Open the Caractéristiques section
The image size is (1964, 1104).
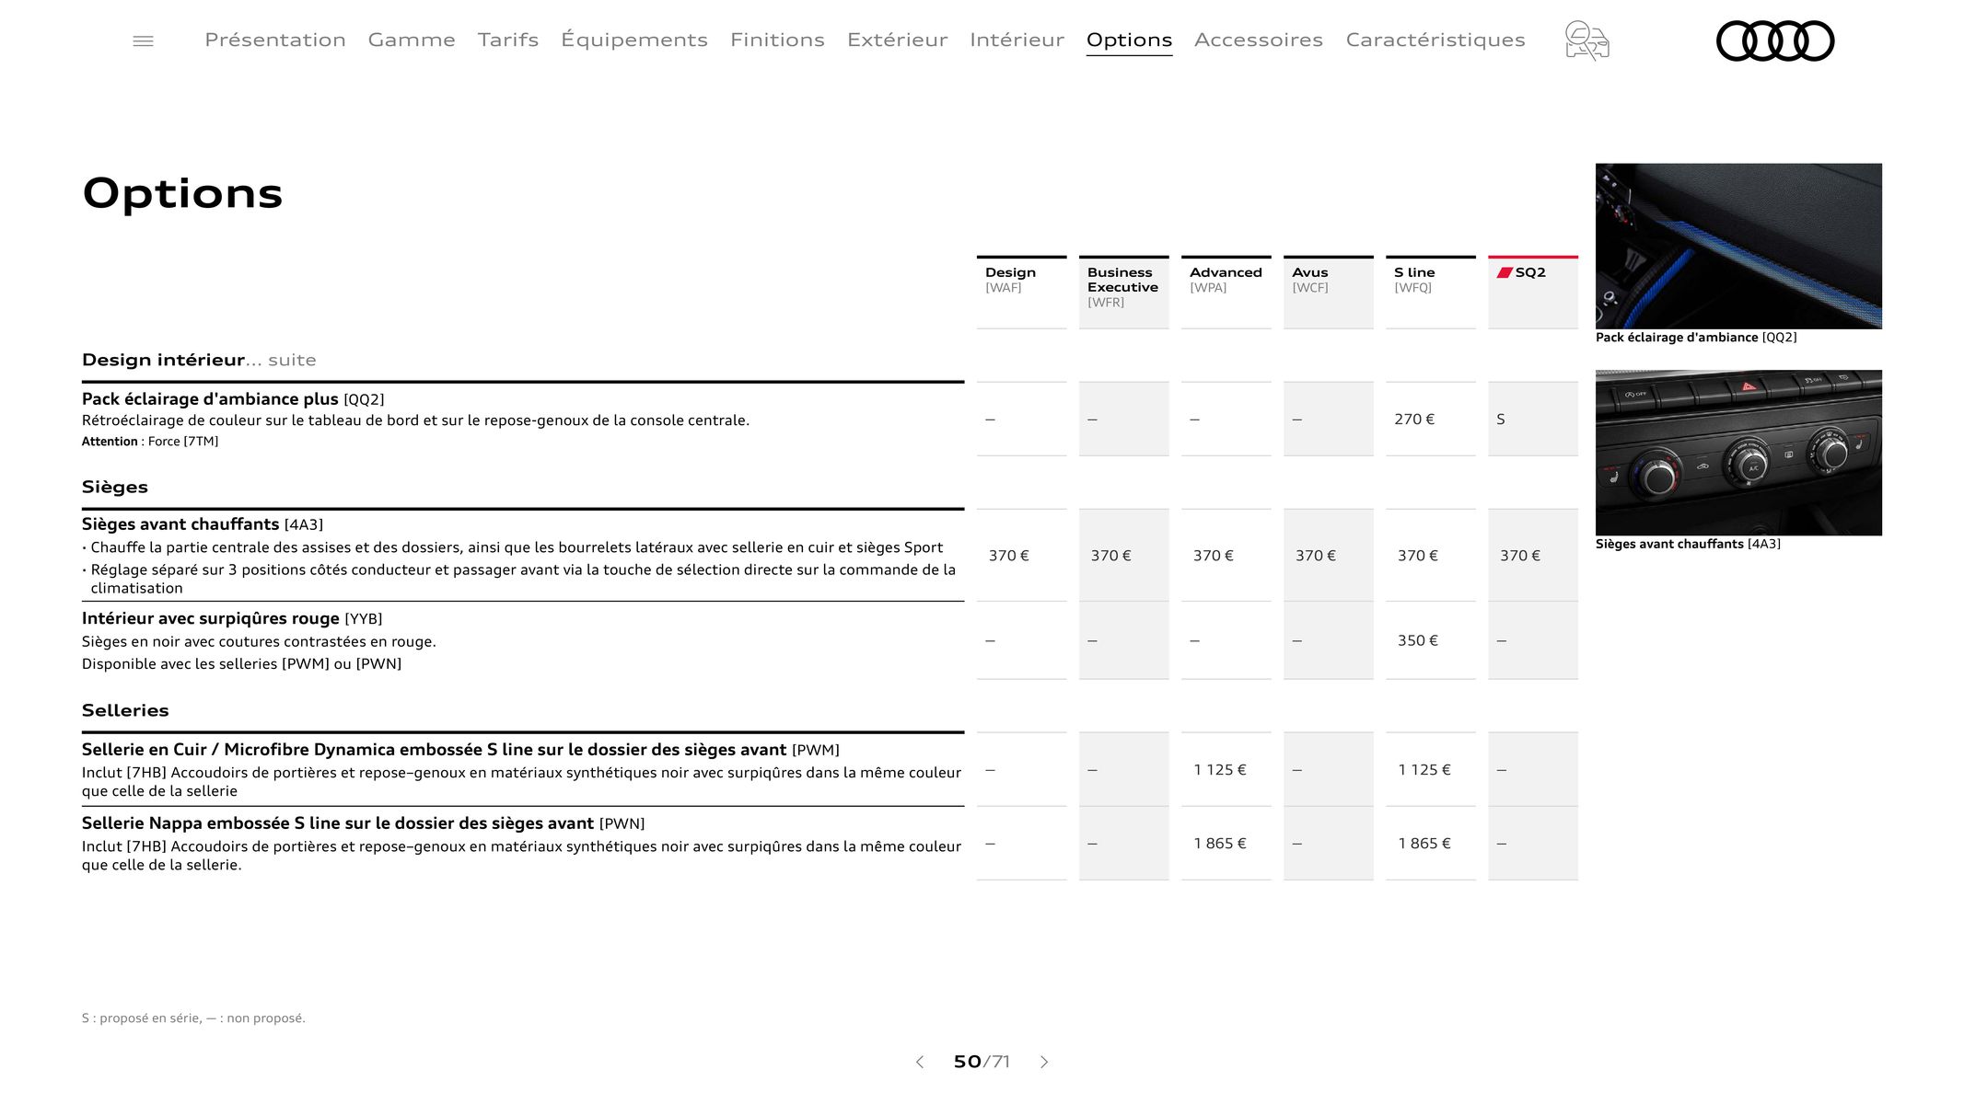coord(1435,40)
